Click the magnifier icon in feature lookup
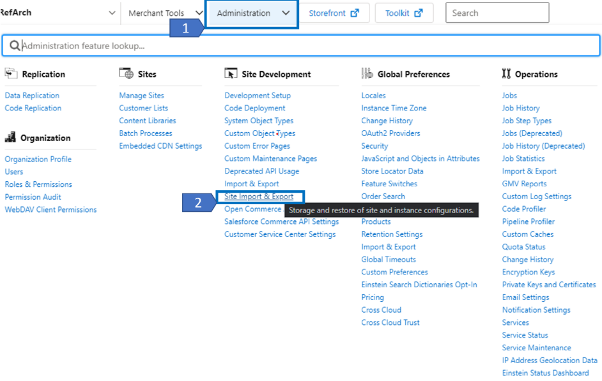 click(15, 45)
